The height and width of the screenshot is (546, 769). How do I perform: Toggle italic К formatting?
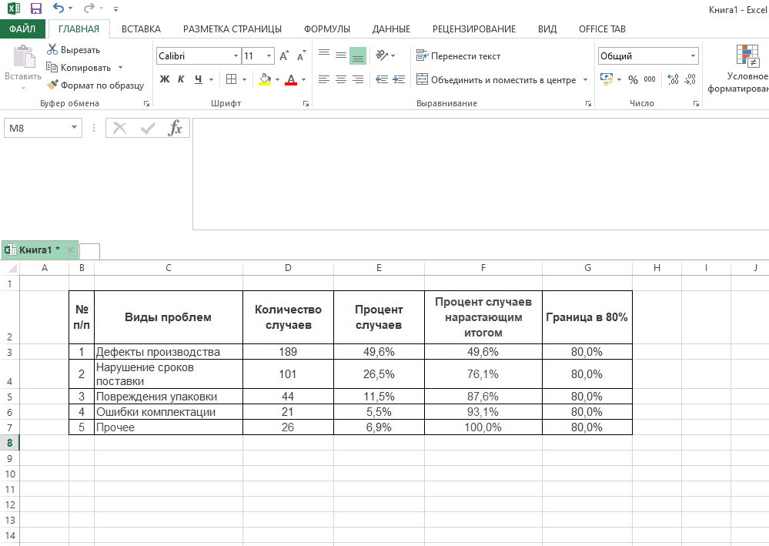coord(181,79)
